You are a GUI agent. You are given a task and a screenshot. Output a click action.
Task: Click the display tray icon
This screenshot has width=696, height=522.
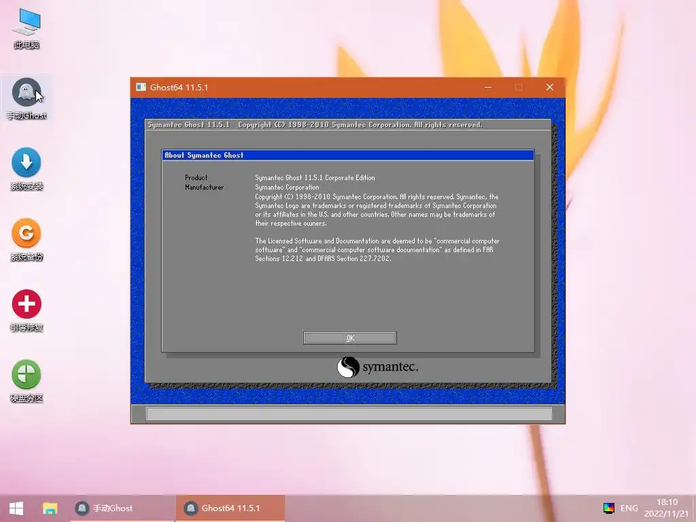608,508
